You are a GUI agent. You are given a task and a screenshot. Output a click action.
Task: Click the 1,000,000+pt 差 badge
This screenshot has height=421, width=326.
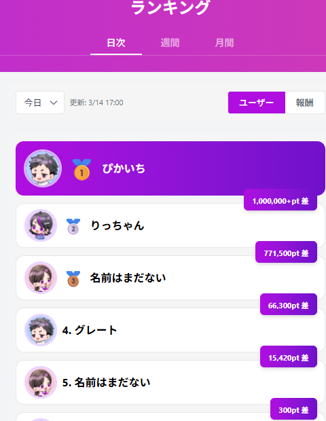click(280, 200)
